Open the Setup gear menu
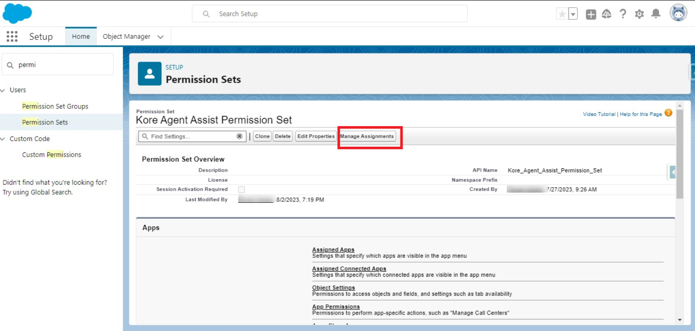Screen dimensions: 695x331 639,14
